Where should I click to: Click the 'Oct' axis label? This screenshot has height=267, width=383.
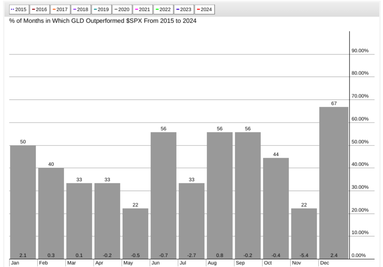(268, 263)
